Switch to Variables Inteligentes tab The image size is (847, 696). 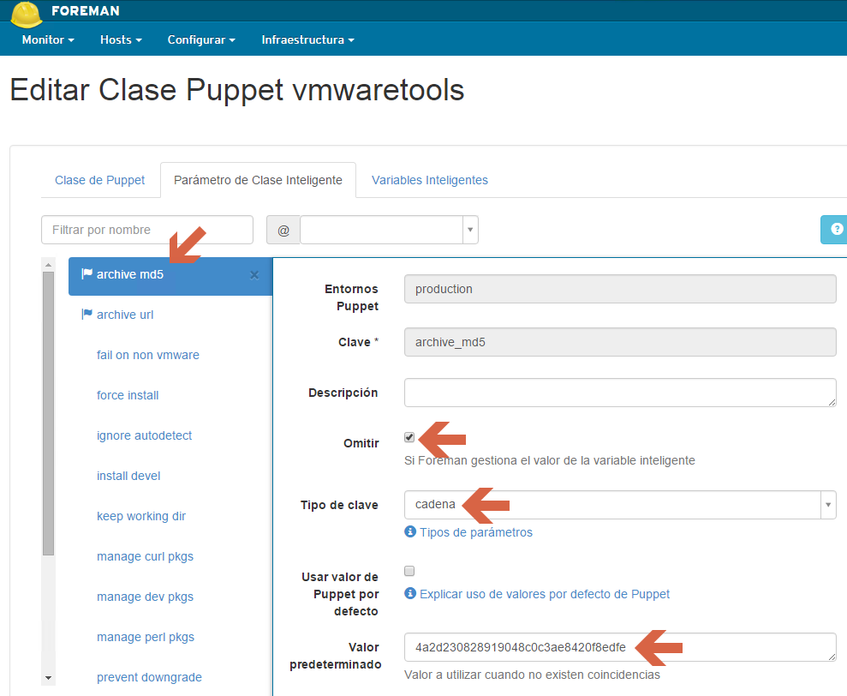pyautogui.click(x=429, y=180)
